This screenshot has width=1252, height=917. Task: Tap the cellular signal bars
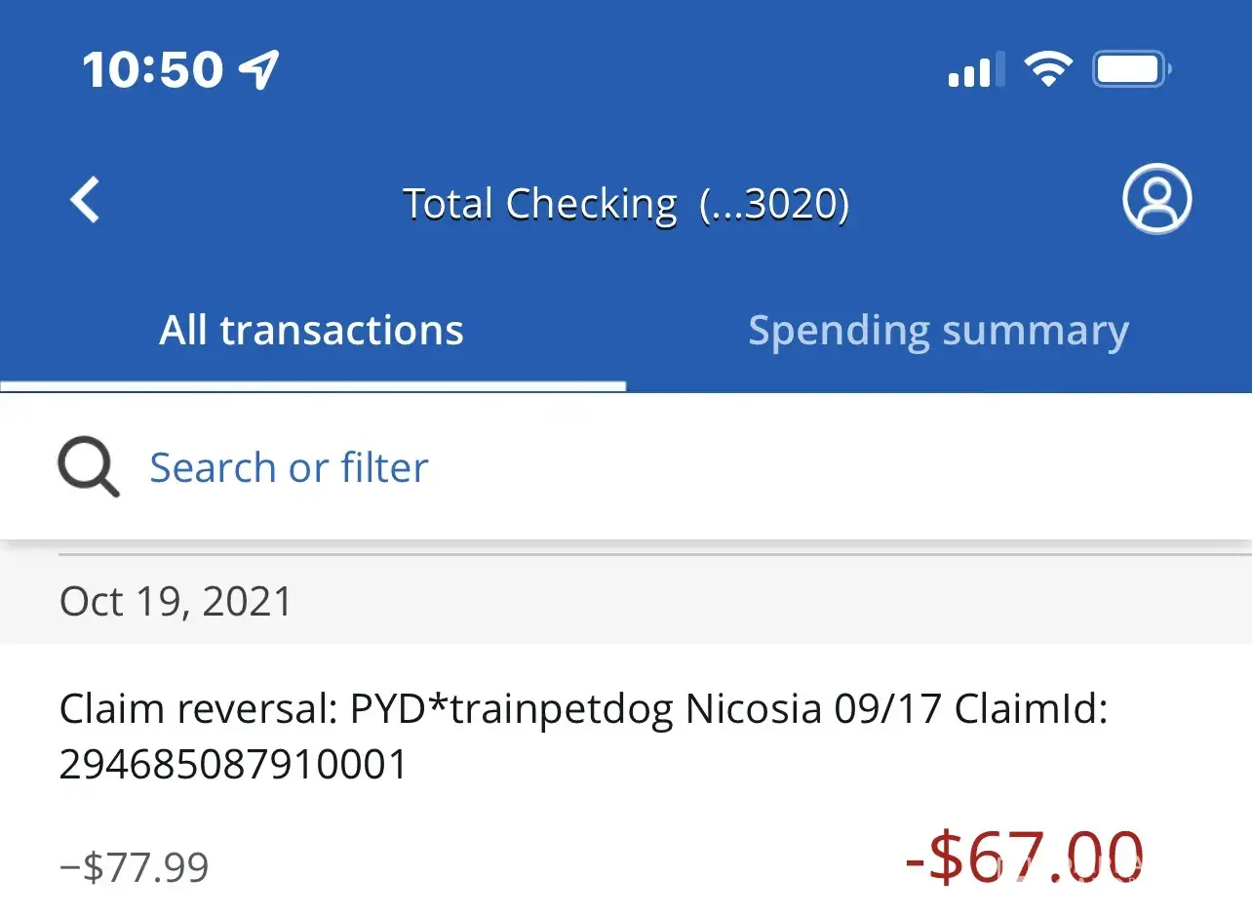coord(975,71)
